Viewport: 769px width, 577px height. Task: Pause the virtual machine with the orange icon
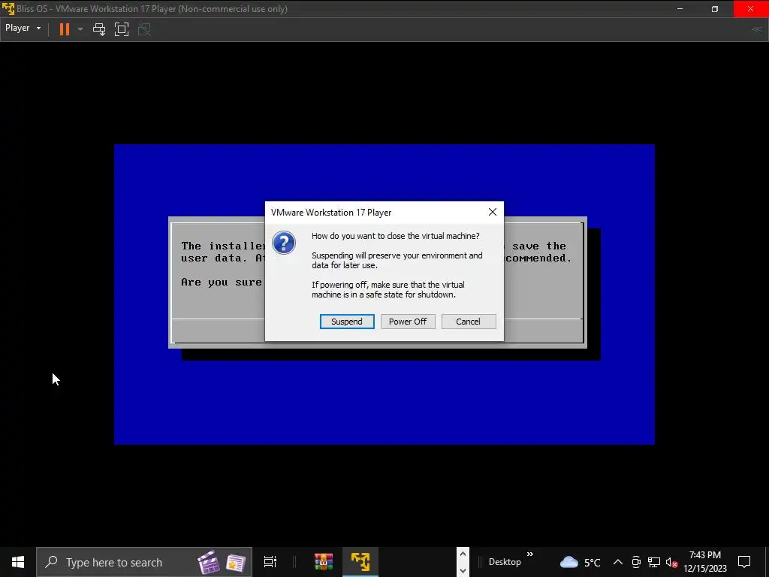[x=65, y=29]
